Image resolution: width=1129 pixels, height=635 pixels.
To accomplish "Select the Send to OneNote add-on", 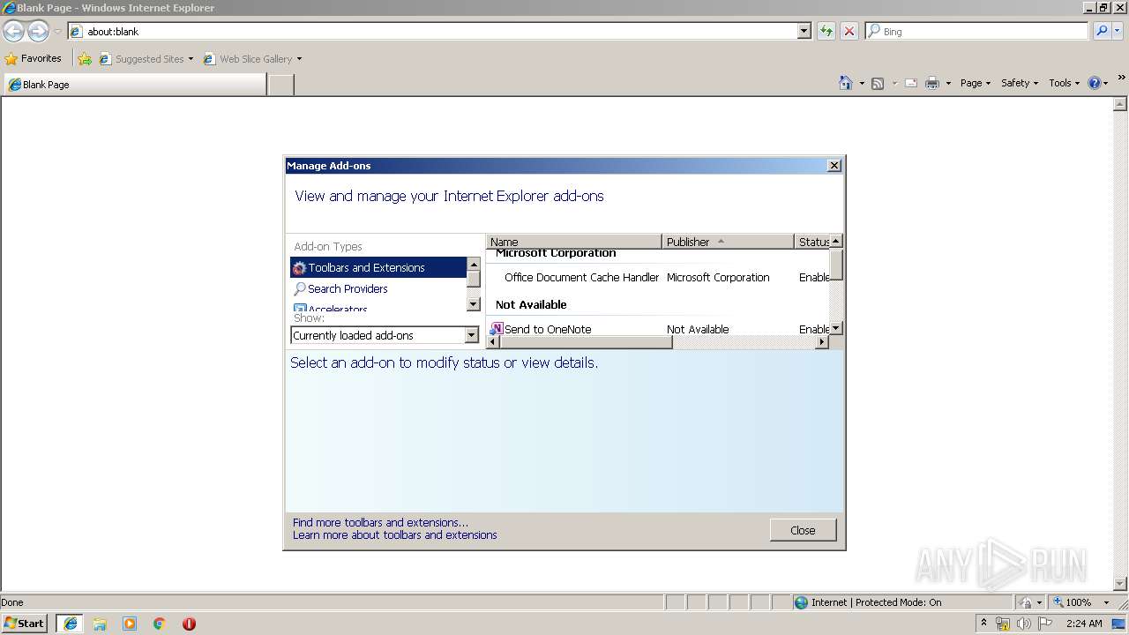I will pos(657,329).
